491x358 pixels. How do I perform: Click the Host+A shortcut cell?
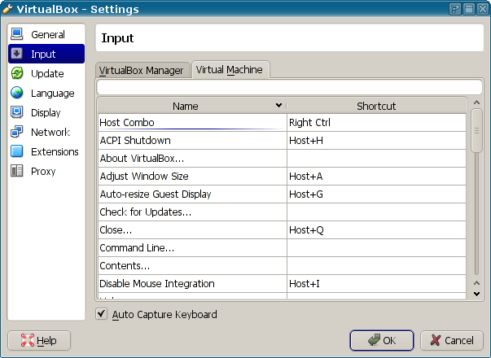pyautogui.click(x=376, y=177)
